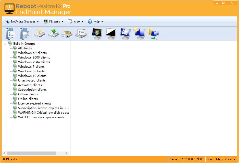This screenshot has width=239, height=163.
Task: Click the drive with yellow up-arrow icon
Action: point(39,33)
